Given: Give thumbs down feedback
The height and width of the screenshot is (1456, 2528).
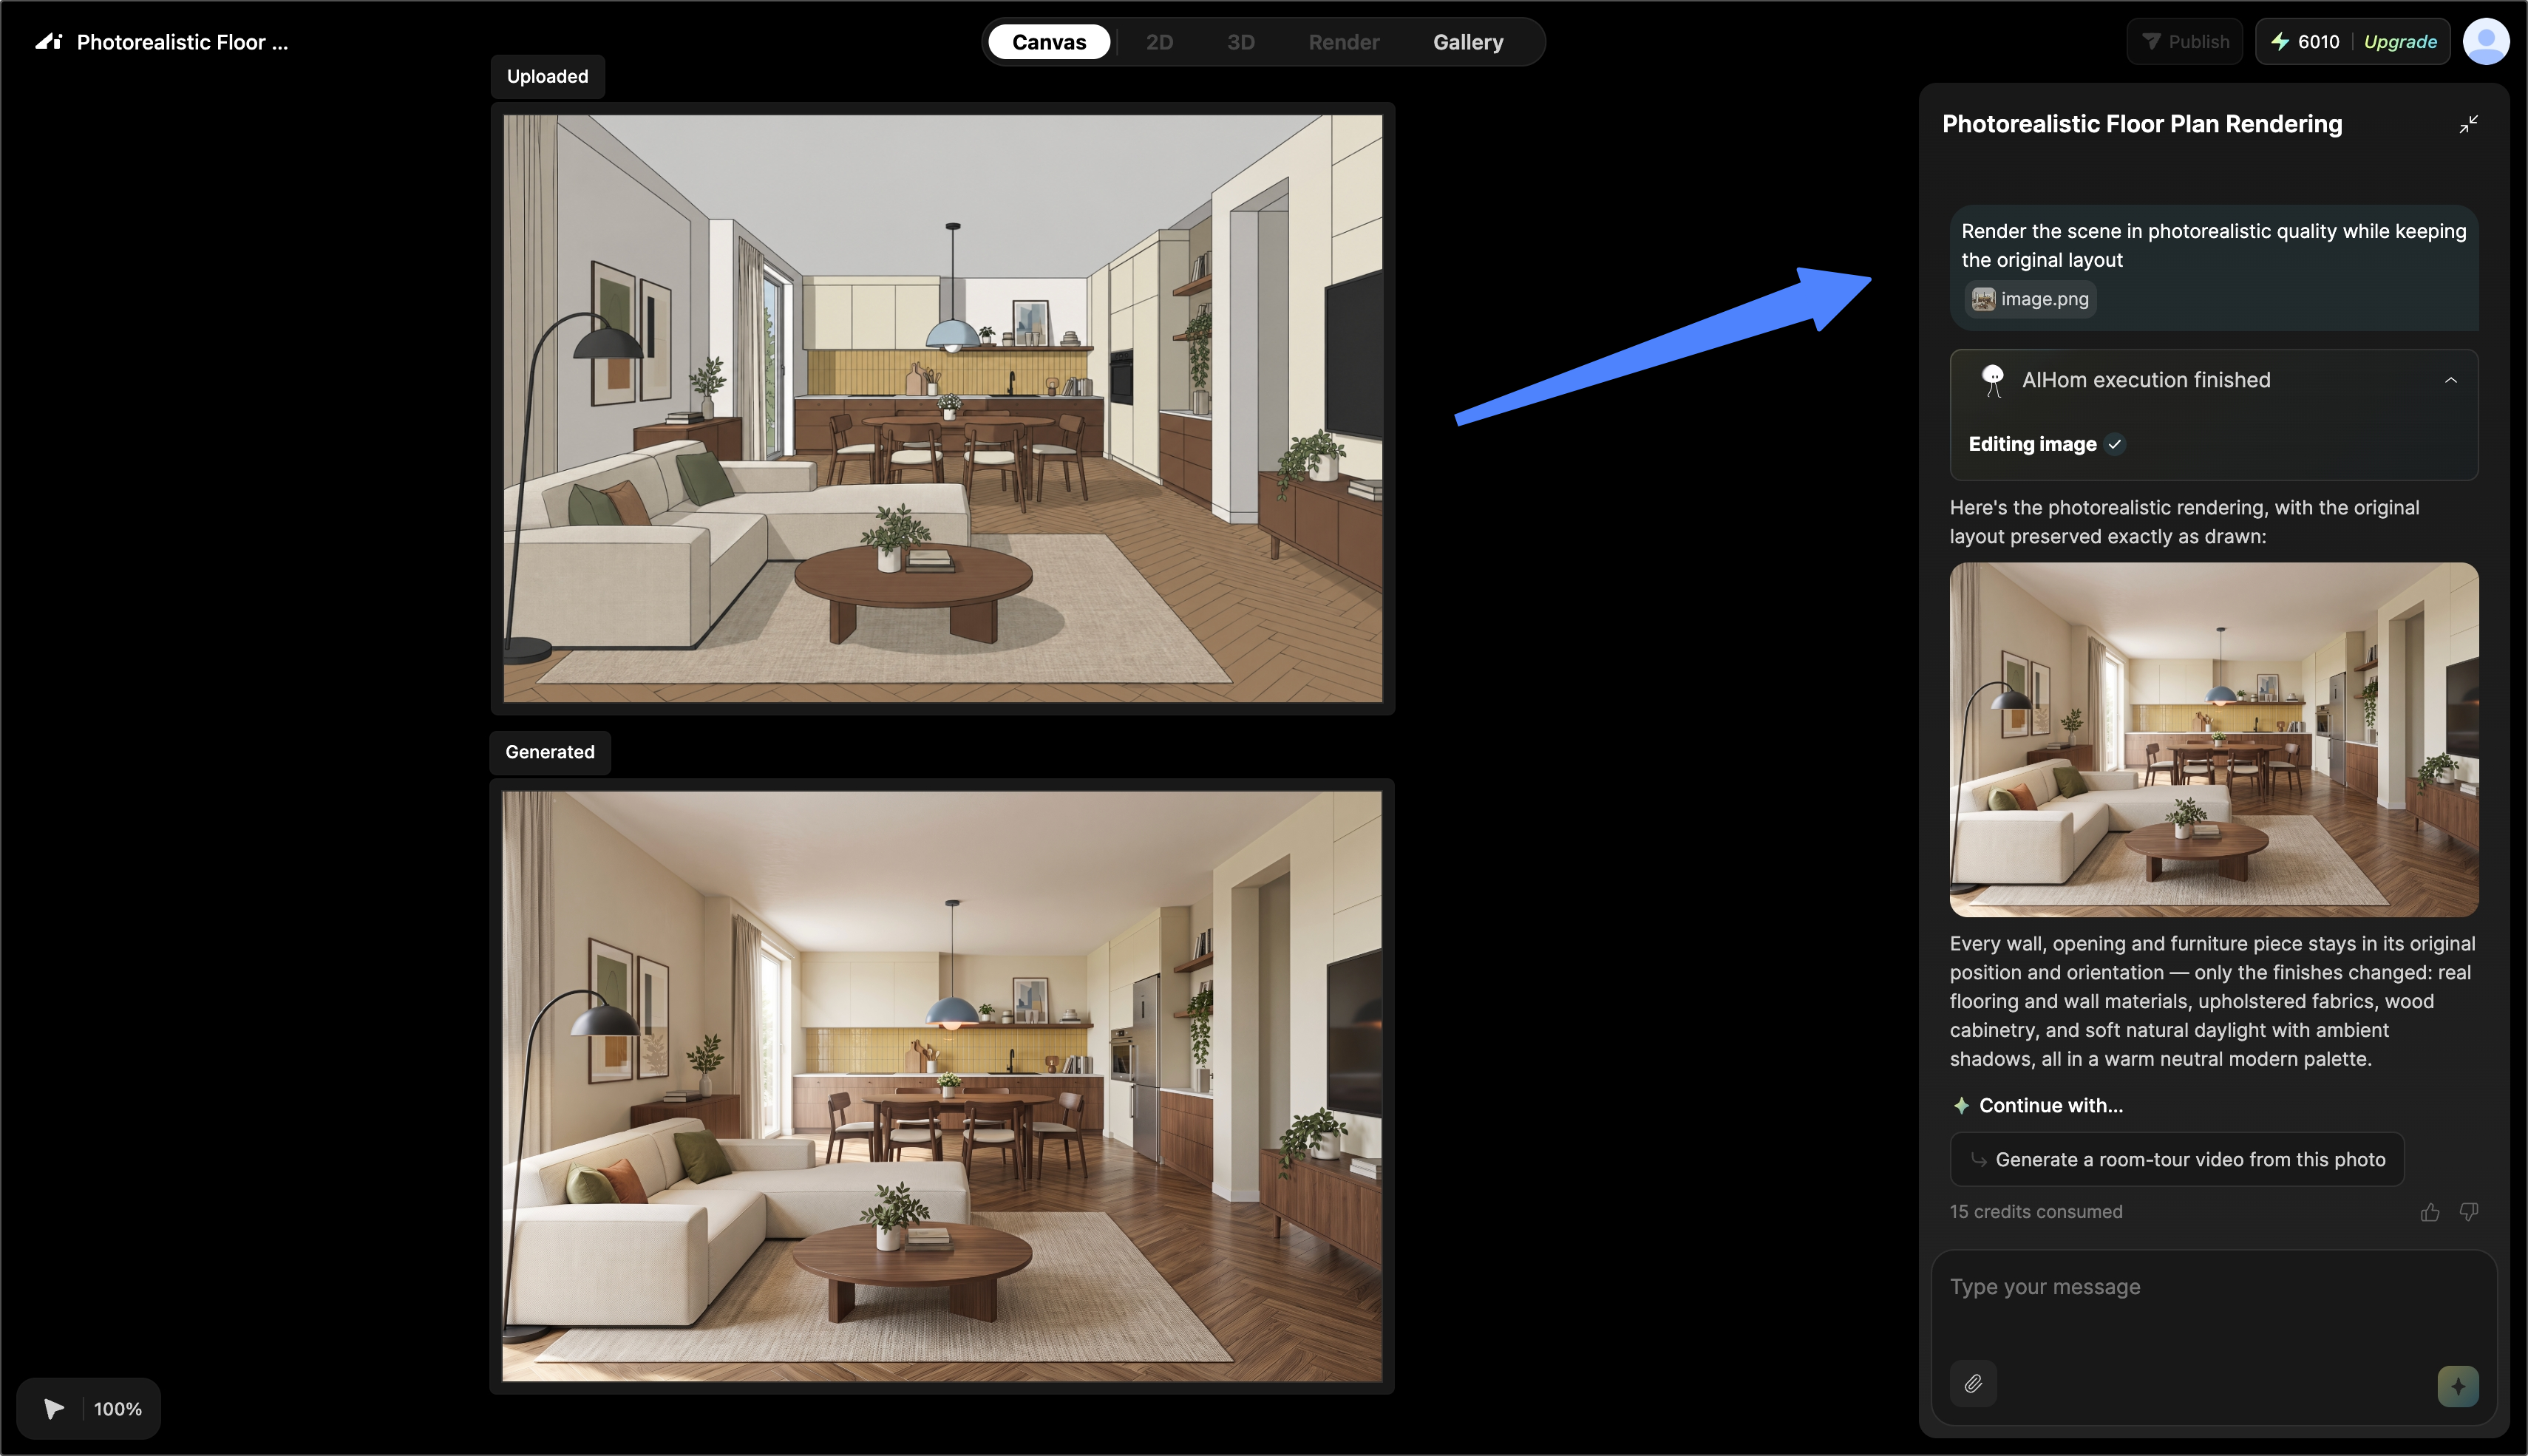Looking at the screenshot, I should 2469,1212.
